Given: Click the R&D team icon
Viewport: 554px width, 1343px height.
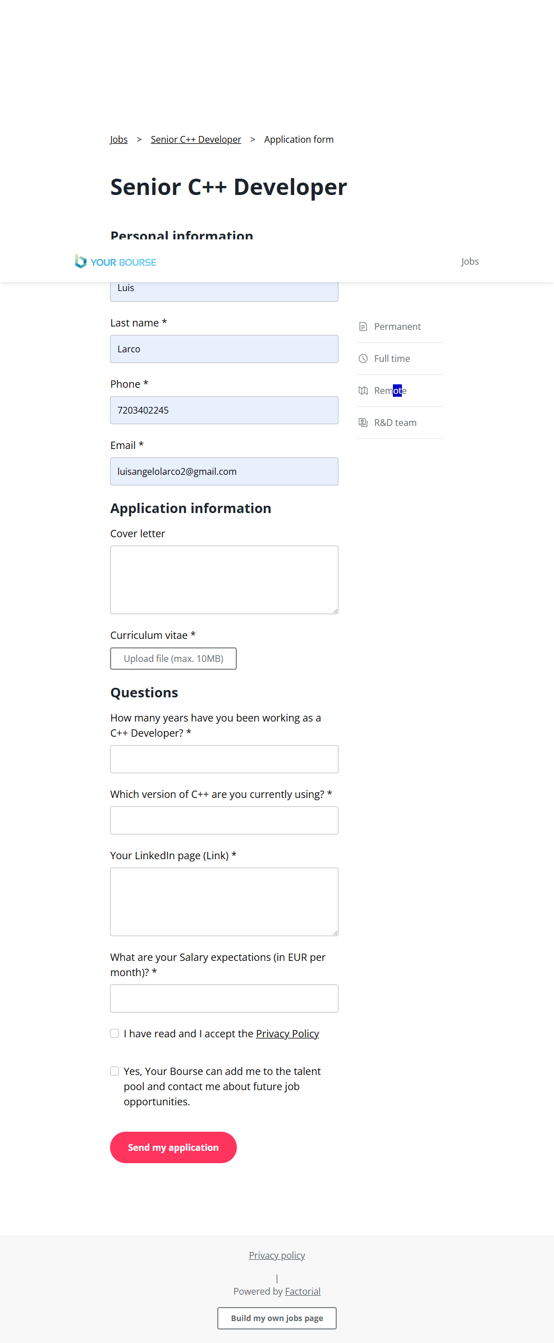Looking at the screenshot, I should (363, 423).
